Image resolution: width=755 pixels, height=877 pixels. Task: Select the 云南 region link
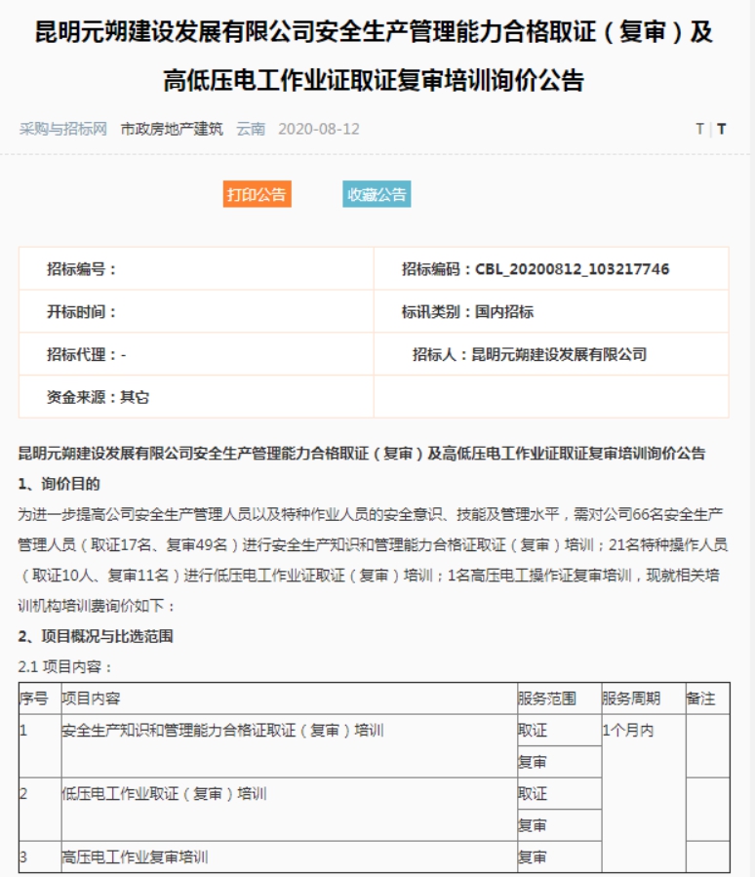[x=251, y=129]
